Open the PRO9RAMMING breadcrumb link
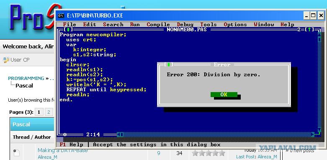The image size is (327, 160). click(26, 78)
